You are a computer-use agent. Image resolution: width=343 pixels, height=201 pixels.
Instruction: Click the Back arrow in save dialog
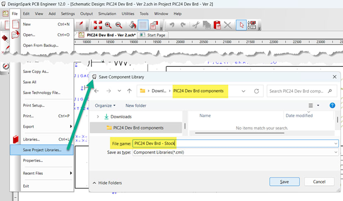(96, 91)
